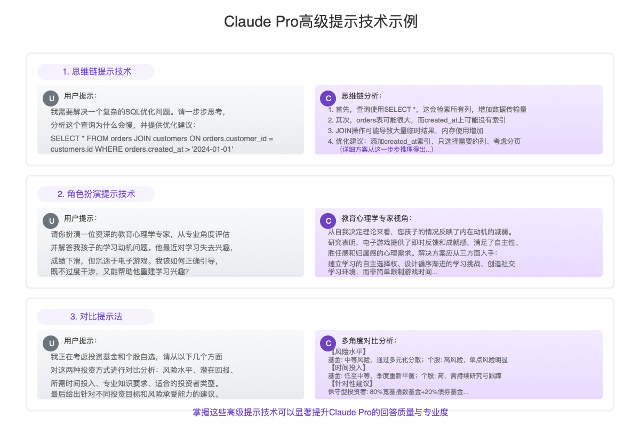Click step 4. 优化建议：添加created_at索引
640x426 pixels.
[x=424, y=141]
